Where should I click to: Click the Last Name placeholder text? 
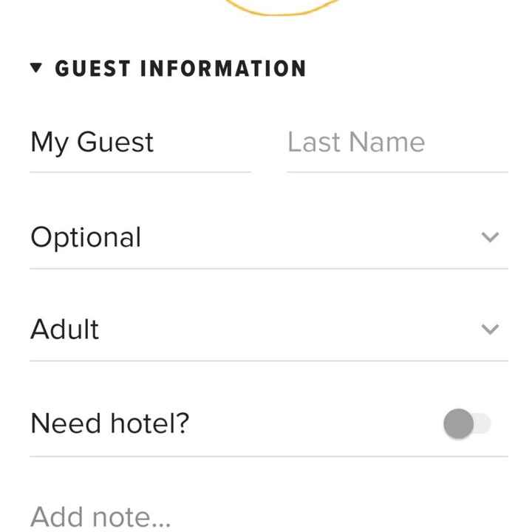356,143
